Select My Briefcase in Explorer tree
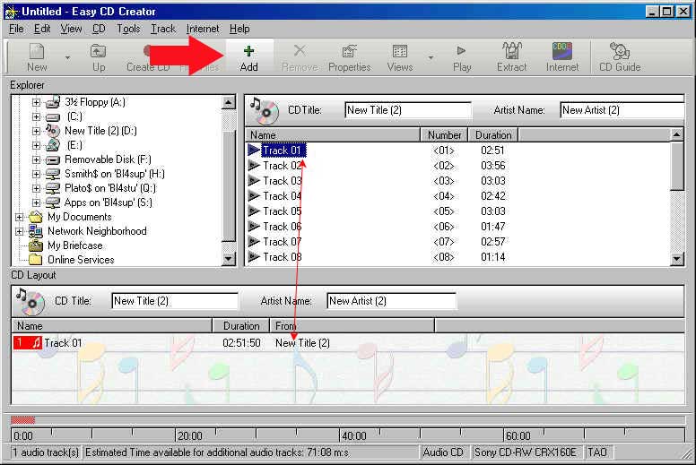696x465 pixels. 75,245
